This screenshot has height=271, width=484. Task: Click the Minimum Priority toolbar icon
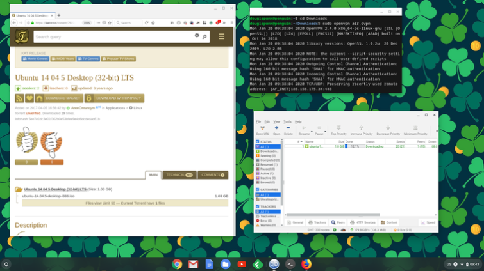click(x=415, y=128)
